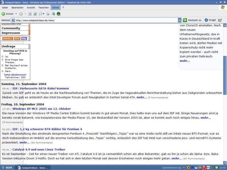
Task: Click 'Samstag, 11. September 2004' date heading
Action: (24, 84)
